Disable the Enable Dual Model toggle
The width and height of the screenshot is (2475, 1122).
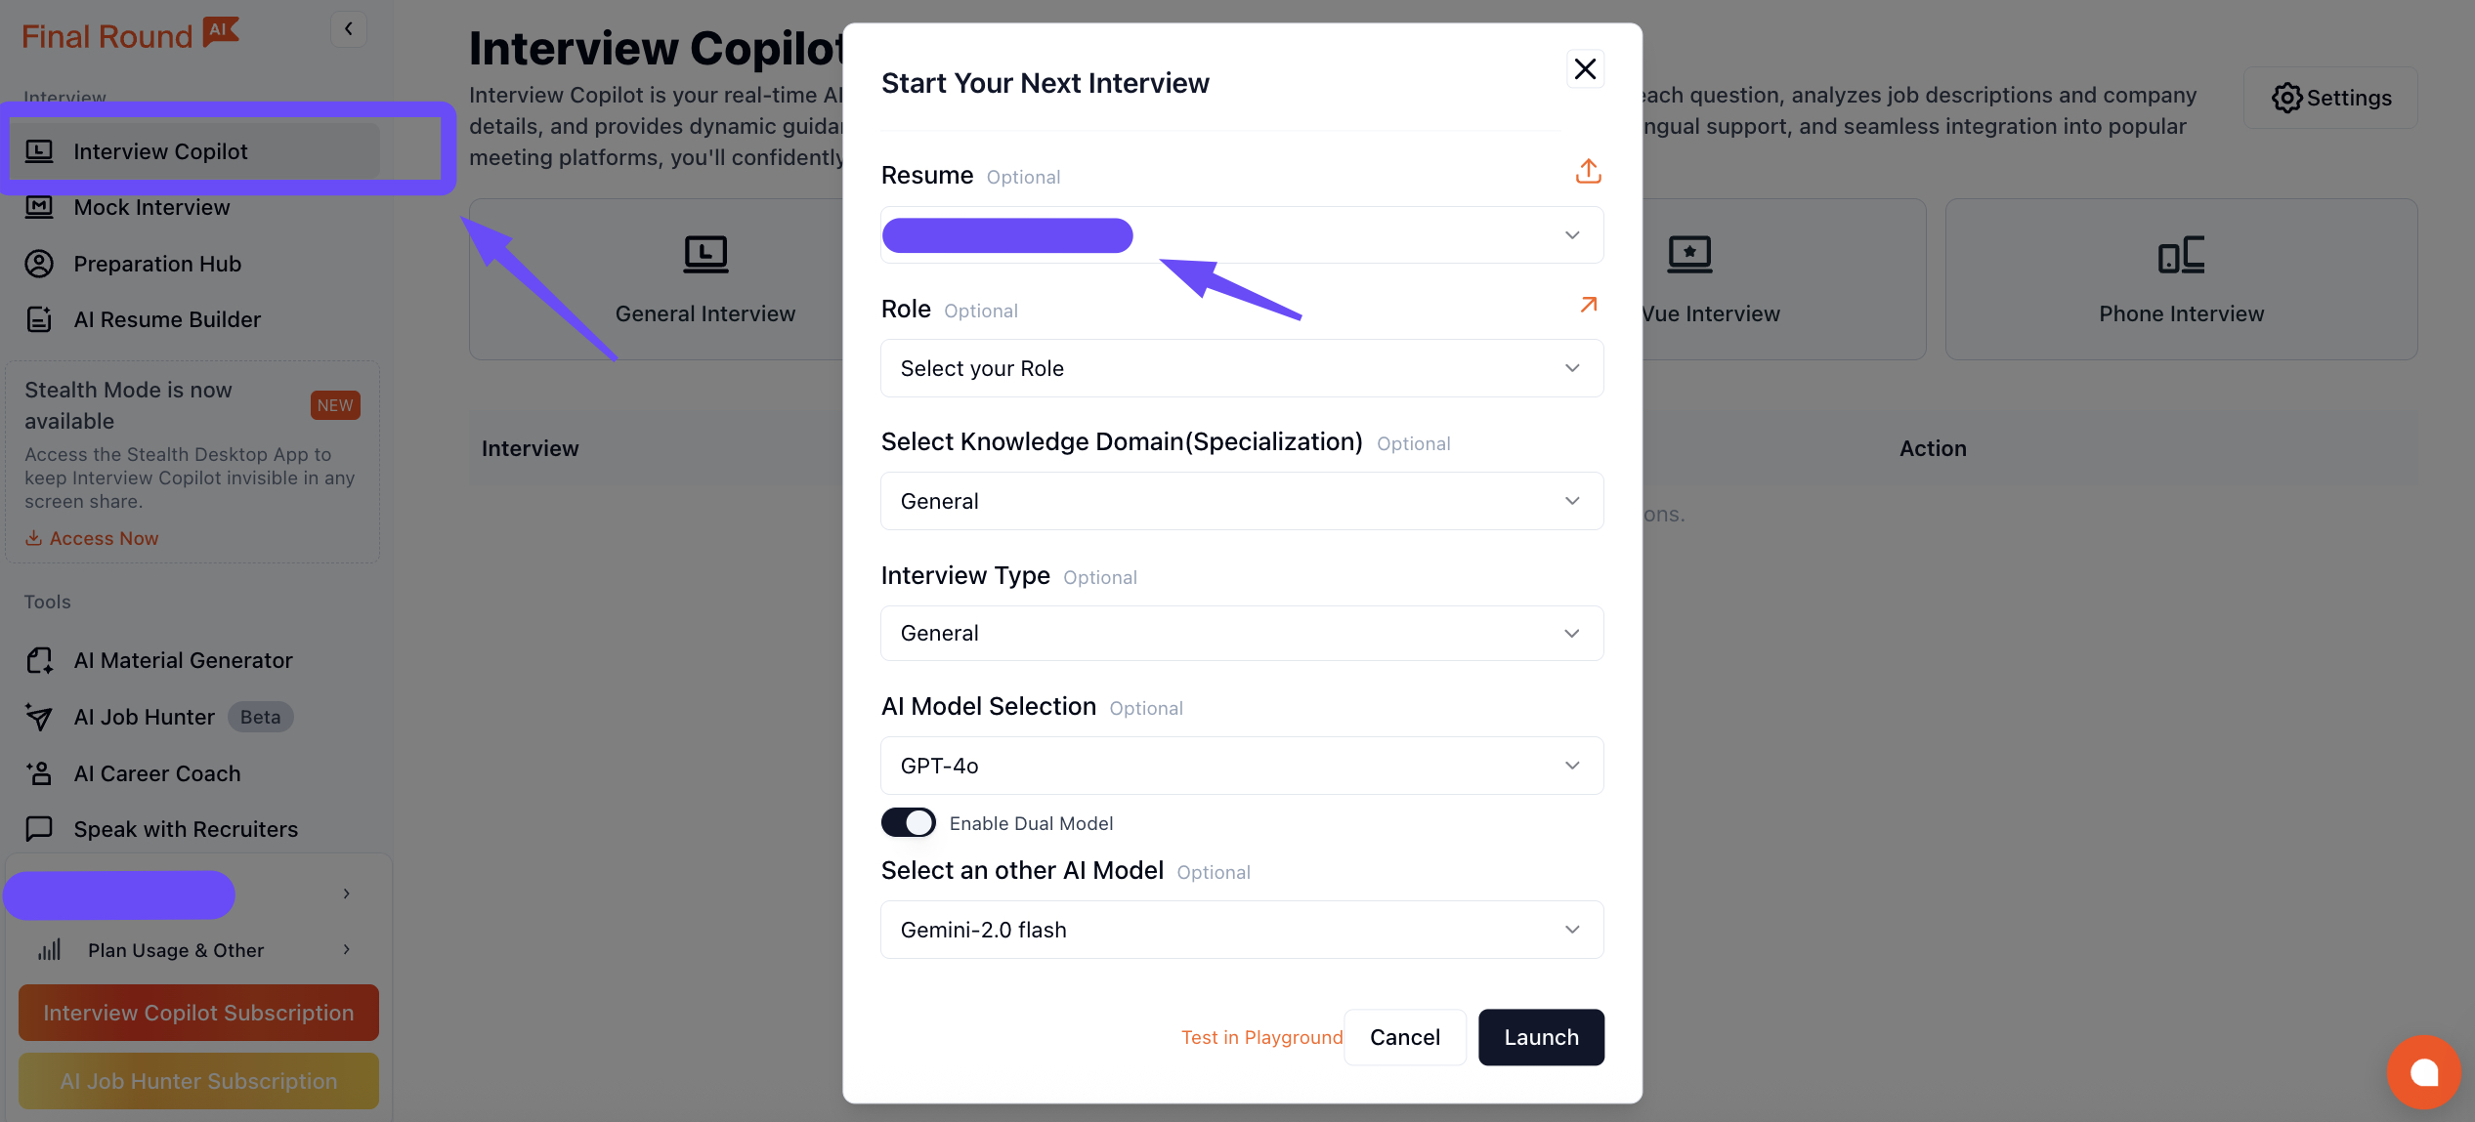point(908,822)
